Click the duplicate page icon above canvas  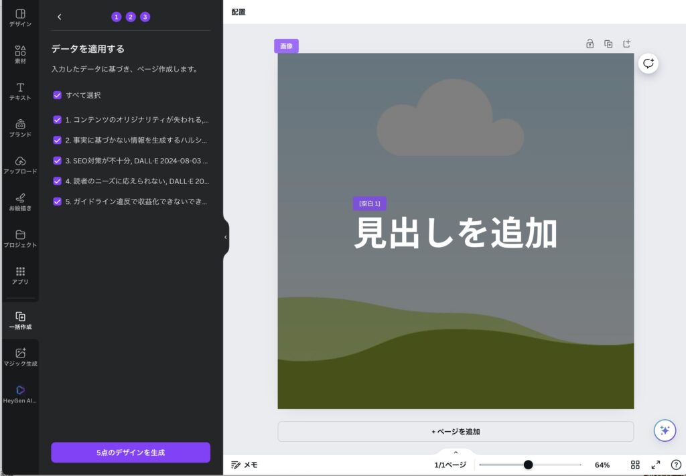click(608, 44)
